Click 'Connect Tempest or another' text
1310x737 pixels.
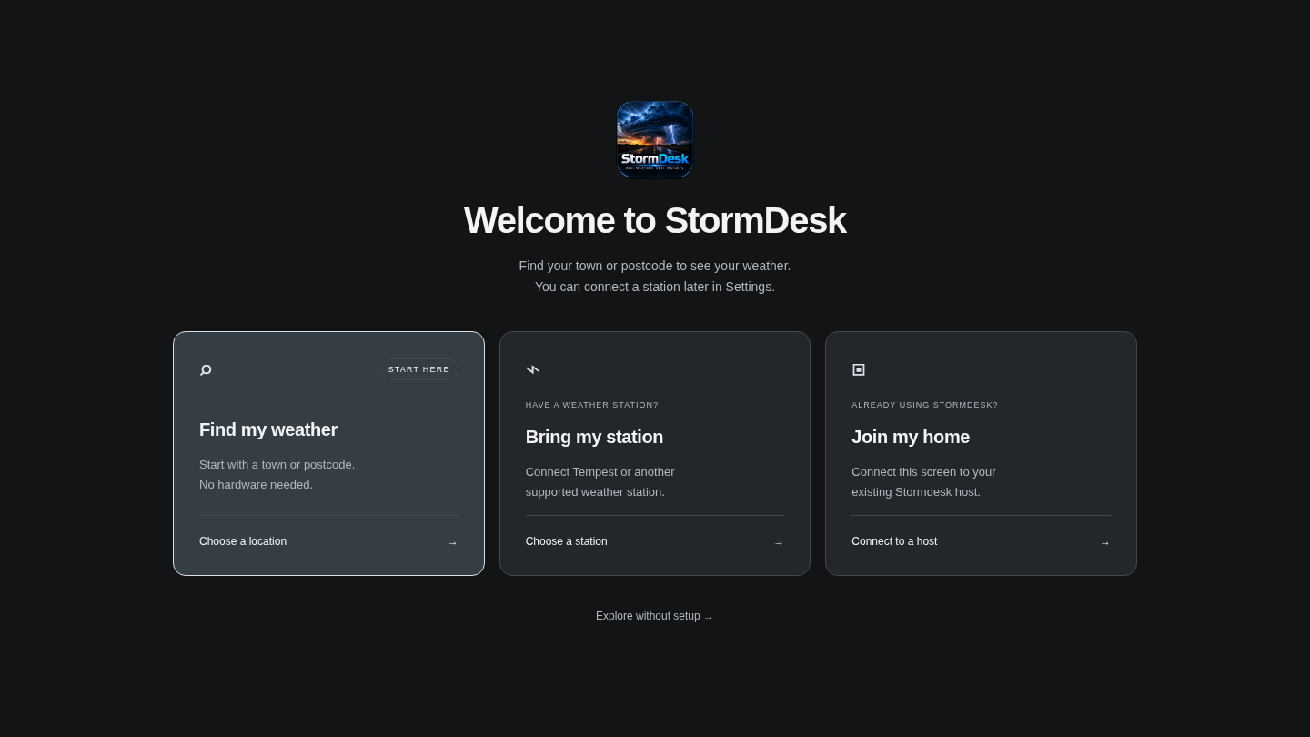[x=600, y=471]
